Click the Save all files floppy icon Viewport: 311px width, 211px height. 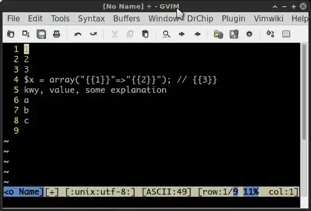pos(41,34)
